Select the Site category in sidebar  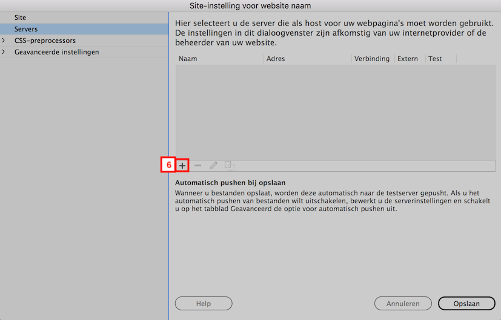[21, 18]
